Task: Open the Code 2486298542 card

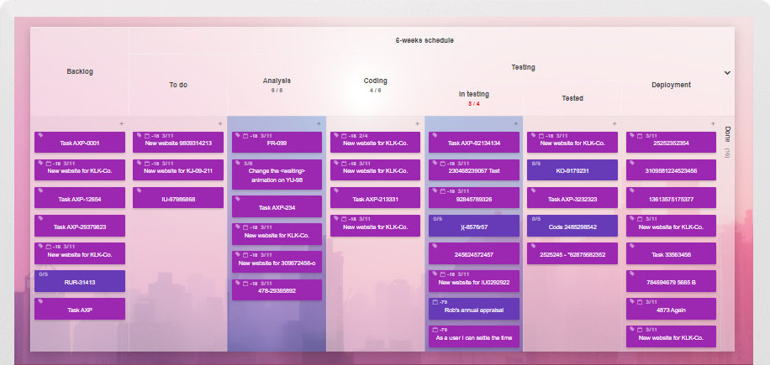Action: (572, 226)
